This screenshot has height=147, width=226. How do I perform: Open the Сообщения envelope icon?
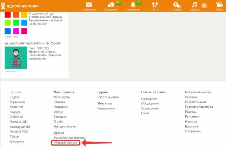(x=89, y=5)
